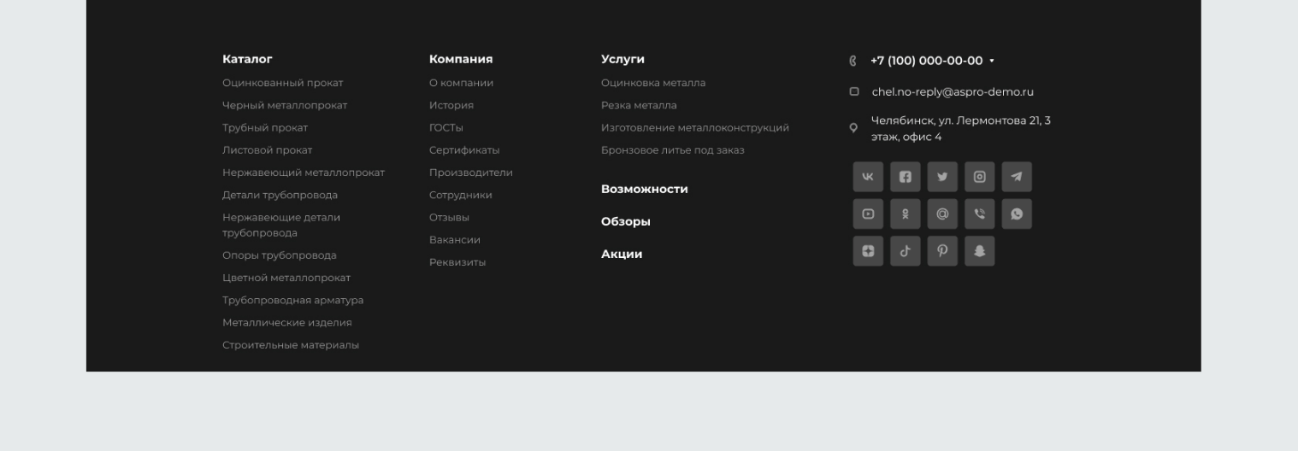Click the Челябинск, ул. Лермонтова address text

(961, 129)
